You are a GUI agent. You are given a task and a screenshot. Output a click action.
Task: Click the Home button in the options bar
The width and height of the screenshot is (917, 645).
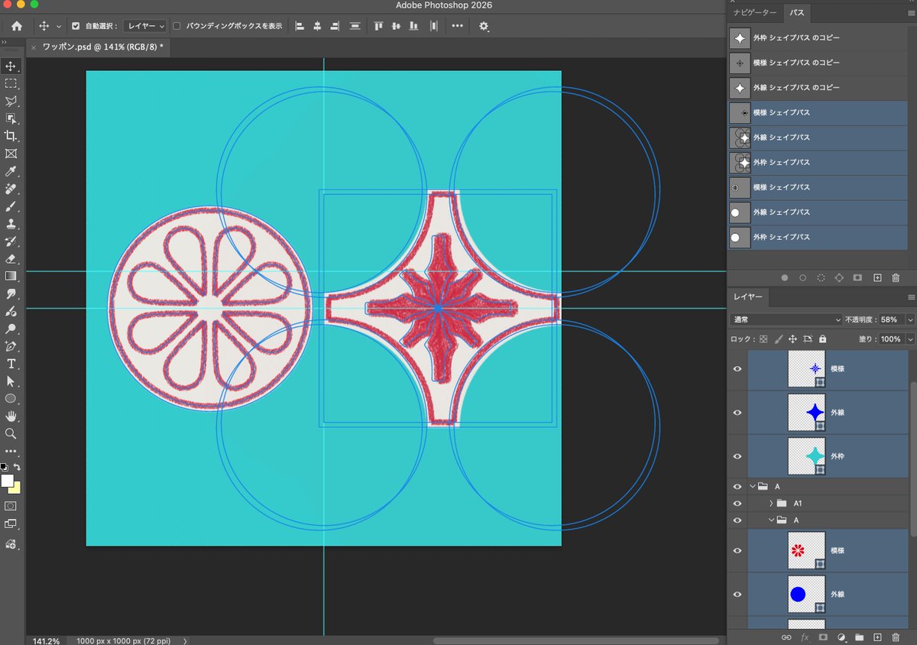[x=17, y=26]
